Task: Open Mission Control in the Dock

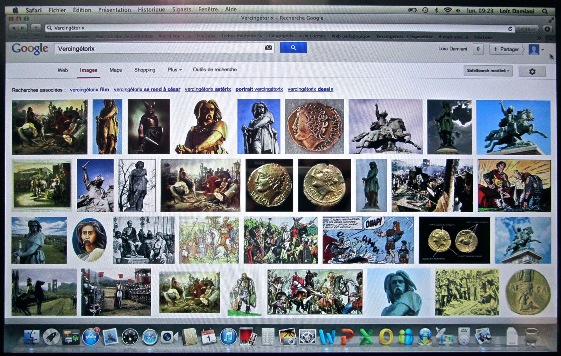Action: [71, 337]
